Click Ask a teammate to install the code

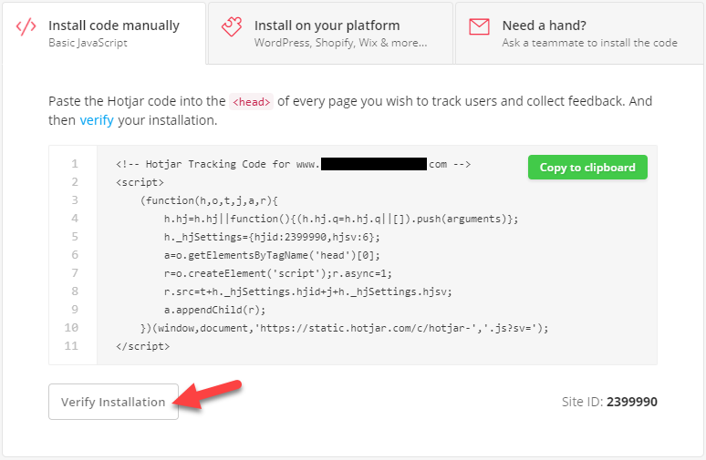pyautogui.click(x=589, y=43)
